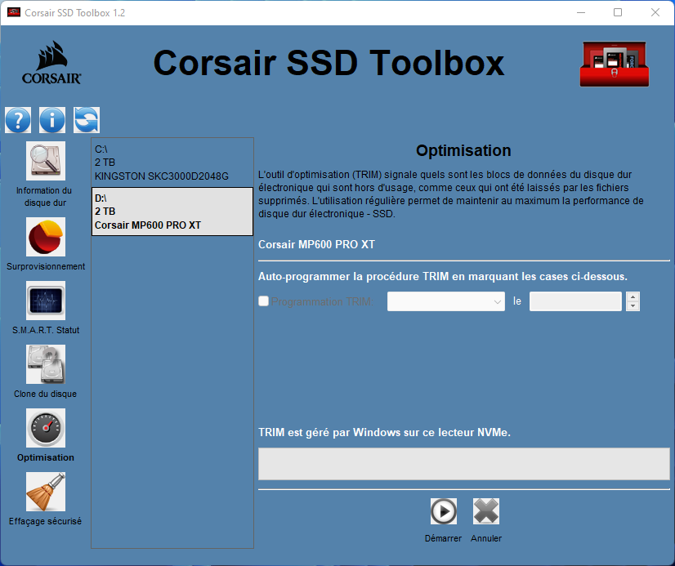675x566 pixels.
Task: Select the C:\ KINGSTON SKC3000D2048G drive
Action: pyautogui.click(x=172, y=163)
